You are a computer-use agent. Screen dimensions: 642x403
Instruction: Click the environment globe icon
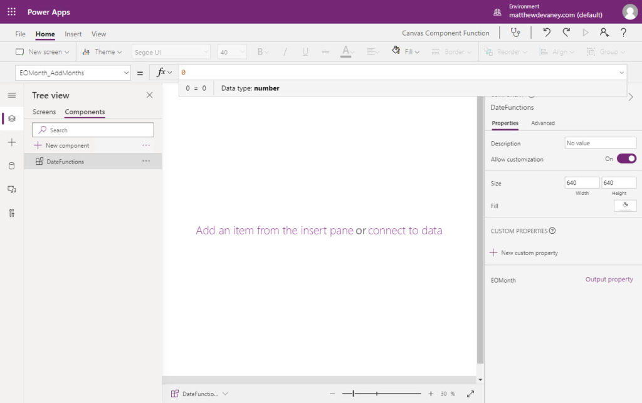point(497,12)
